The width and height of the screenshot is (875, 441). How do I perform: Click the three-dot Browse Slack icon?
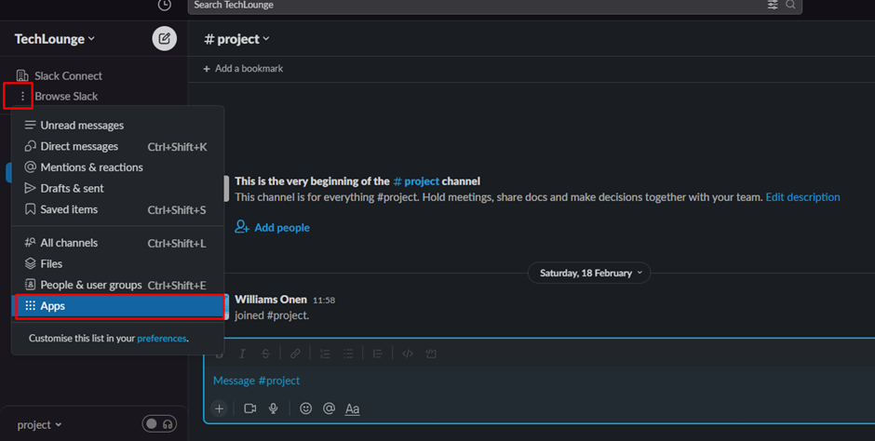coord(22,97)
